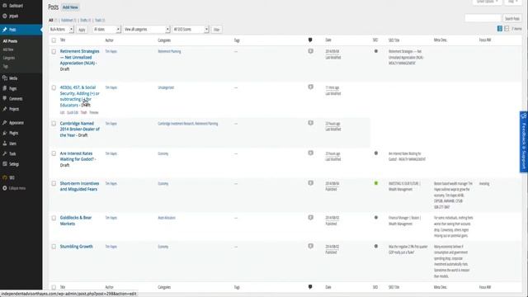Screen dimensions: 528x297
Task: Check the Goldilocks & Bear Markets checkbox
Action: click(x=54, y=218)
